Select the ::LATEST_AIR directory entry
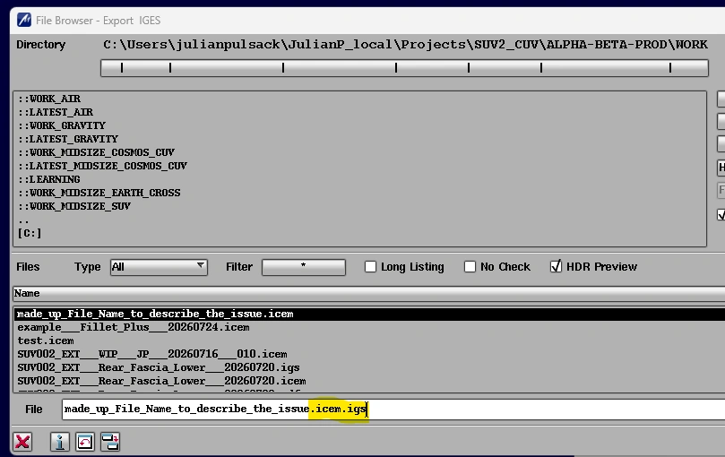Viewport: 725px width, 457px height. (x=56, y=112)
